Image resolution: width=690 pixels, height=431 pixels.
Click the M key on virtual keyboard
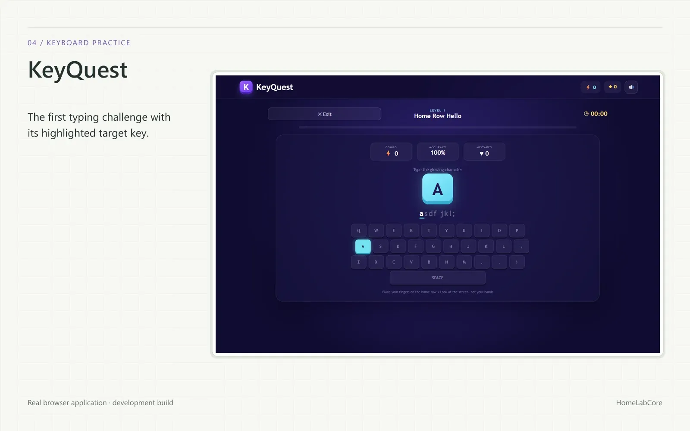pos(464,262)
